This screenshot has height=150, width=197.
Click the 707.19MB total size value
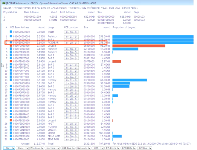coord(104,144)
